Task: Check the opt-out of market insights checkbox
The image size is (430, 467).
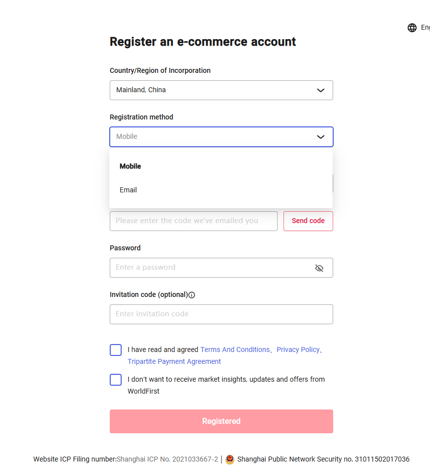Action: [x=115, y=379]
